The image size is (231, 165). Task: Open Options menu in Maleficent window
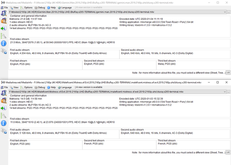(x=26, y=87)
